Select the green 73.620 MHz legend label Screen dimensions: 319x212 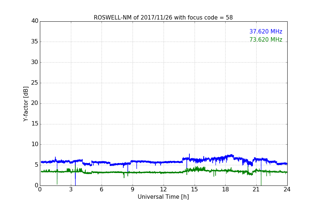tap(266, 39)
